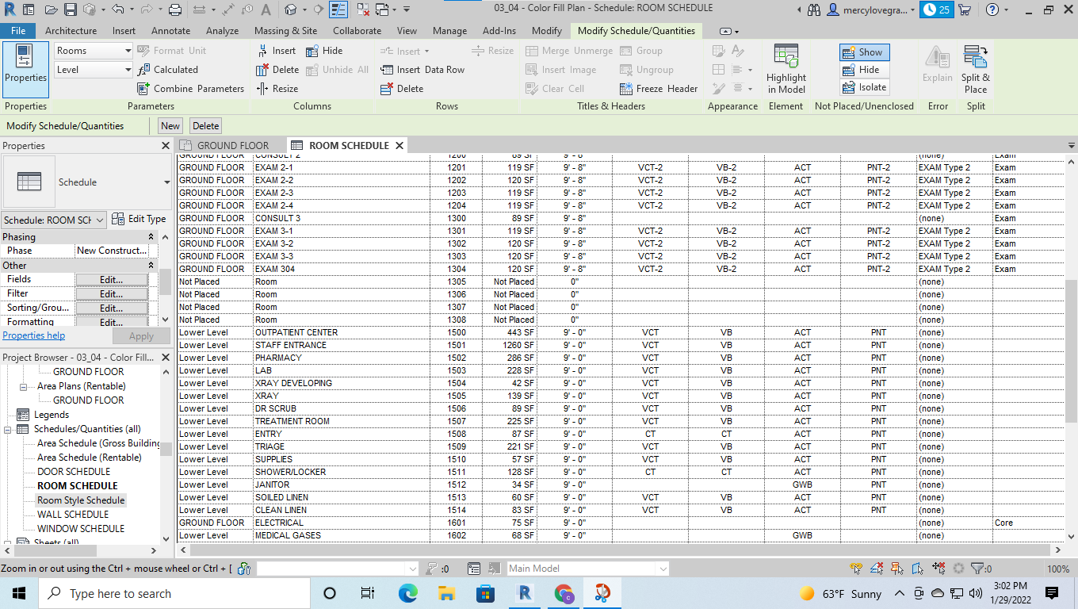Enable Show for not placed rooms
This screenshot has width=1078, height=609.
[x=863, y=51]
